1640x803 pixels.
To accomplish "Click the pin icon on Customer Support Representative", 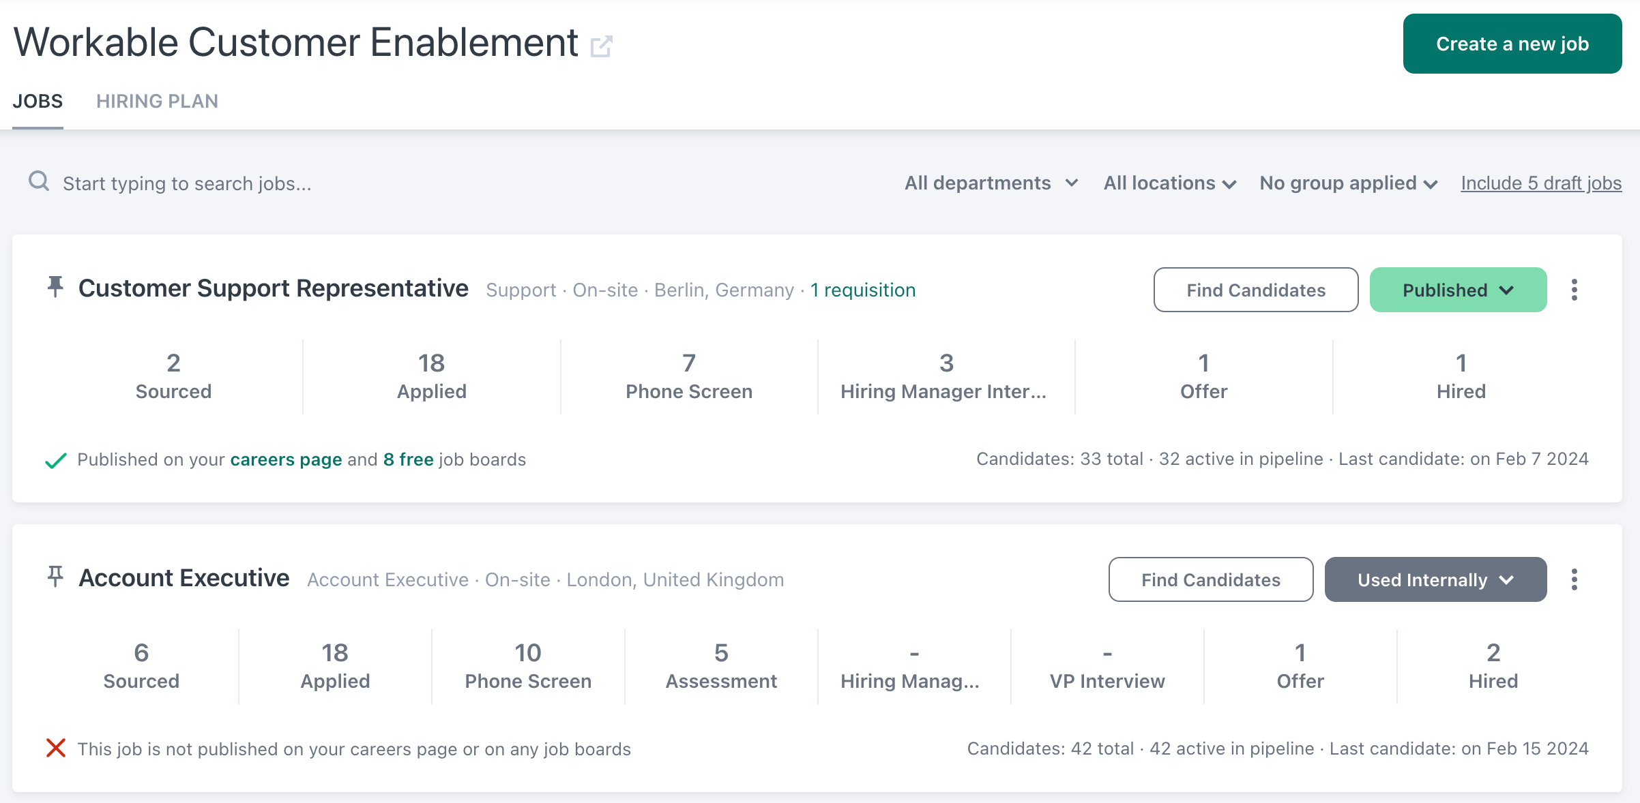I will point(55,287).
